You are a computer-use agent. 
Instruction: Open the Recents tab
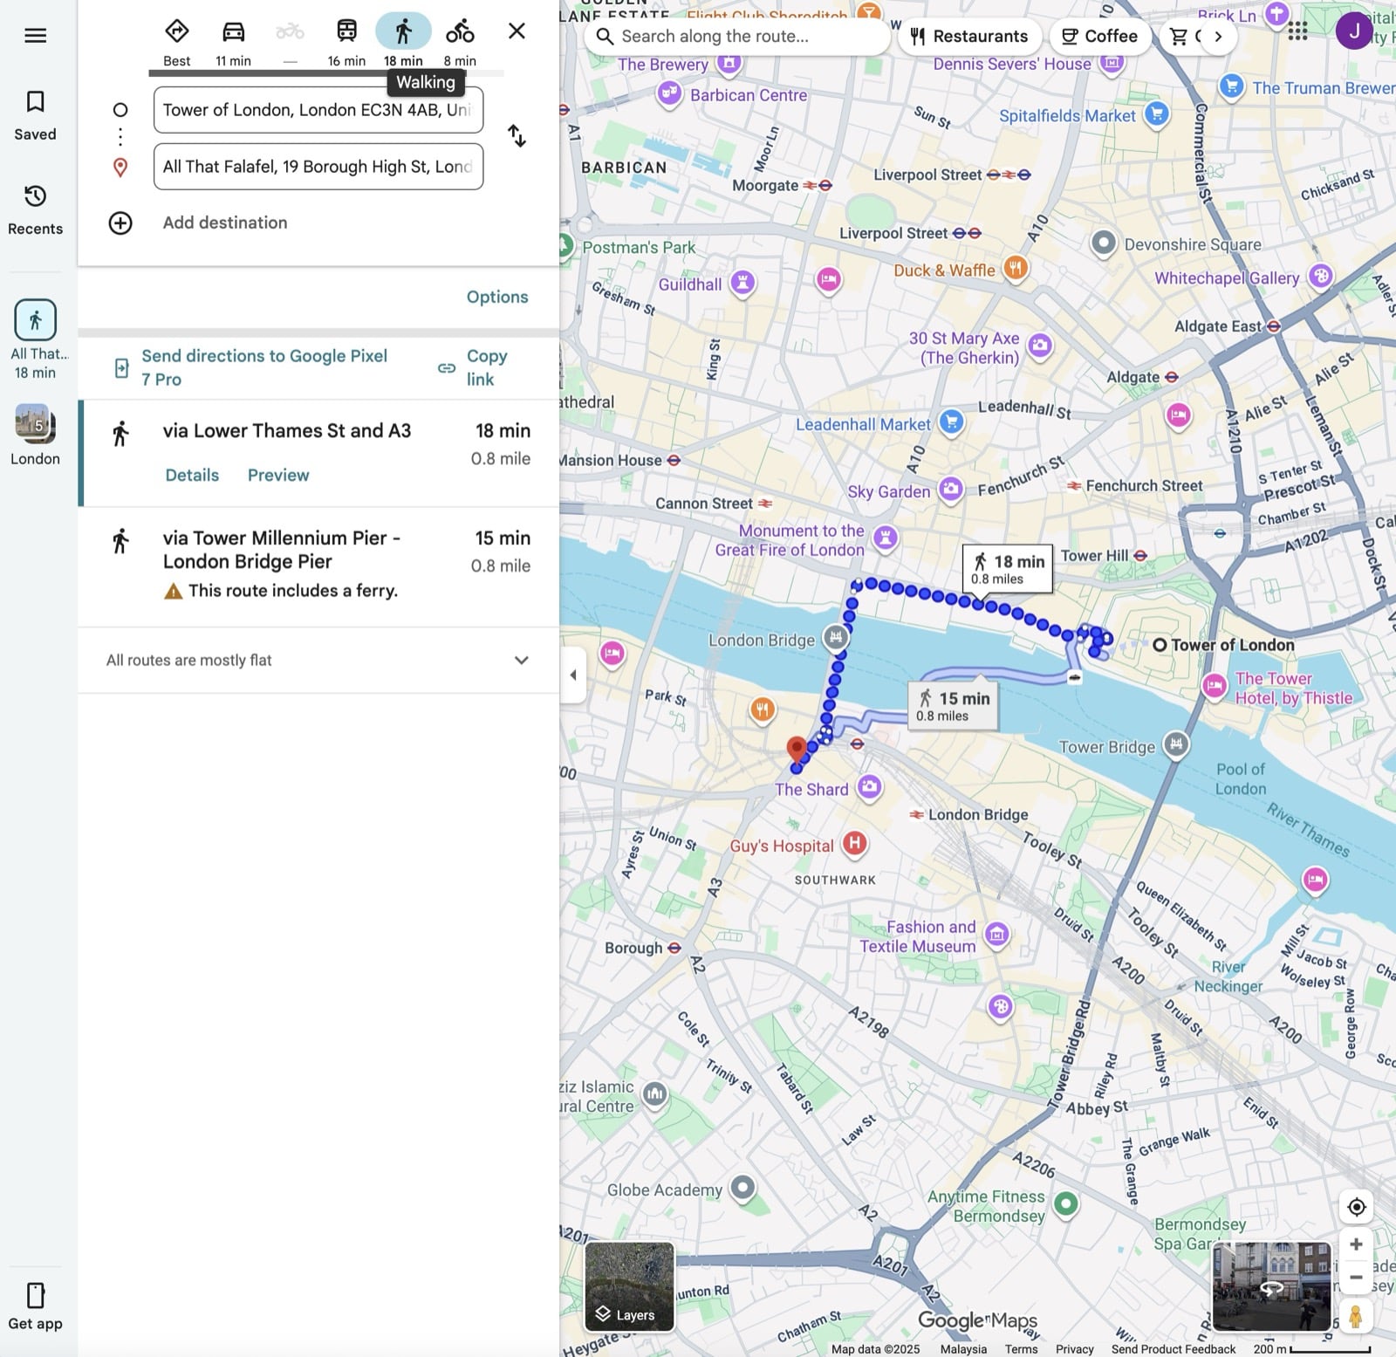point(35,209)
